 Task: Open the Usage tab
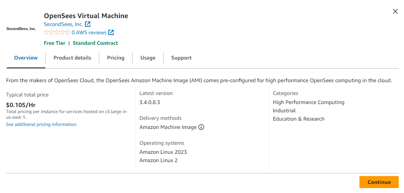148,58
